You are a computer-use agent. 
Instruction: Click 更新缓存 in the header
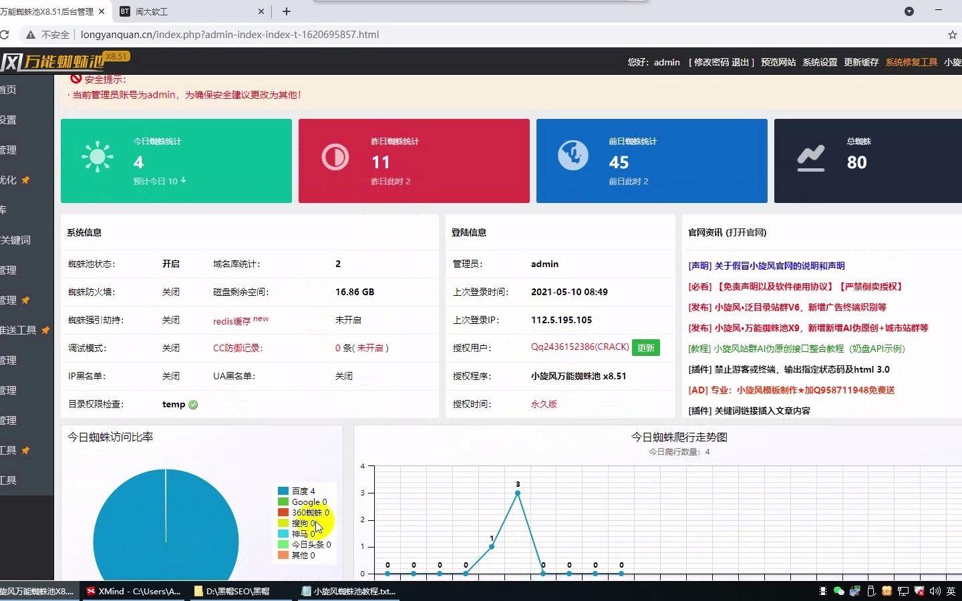point(861,62)
